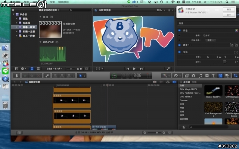Image resolution: width=239 pixels, height=149 pixels.
Task: Open the Titles browser T icon
Action: 214,76
